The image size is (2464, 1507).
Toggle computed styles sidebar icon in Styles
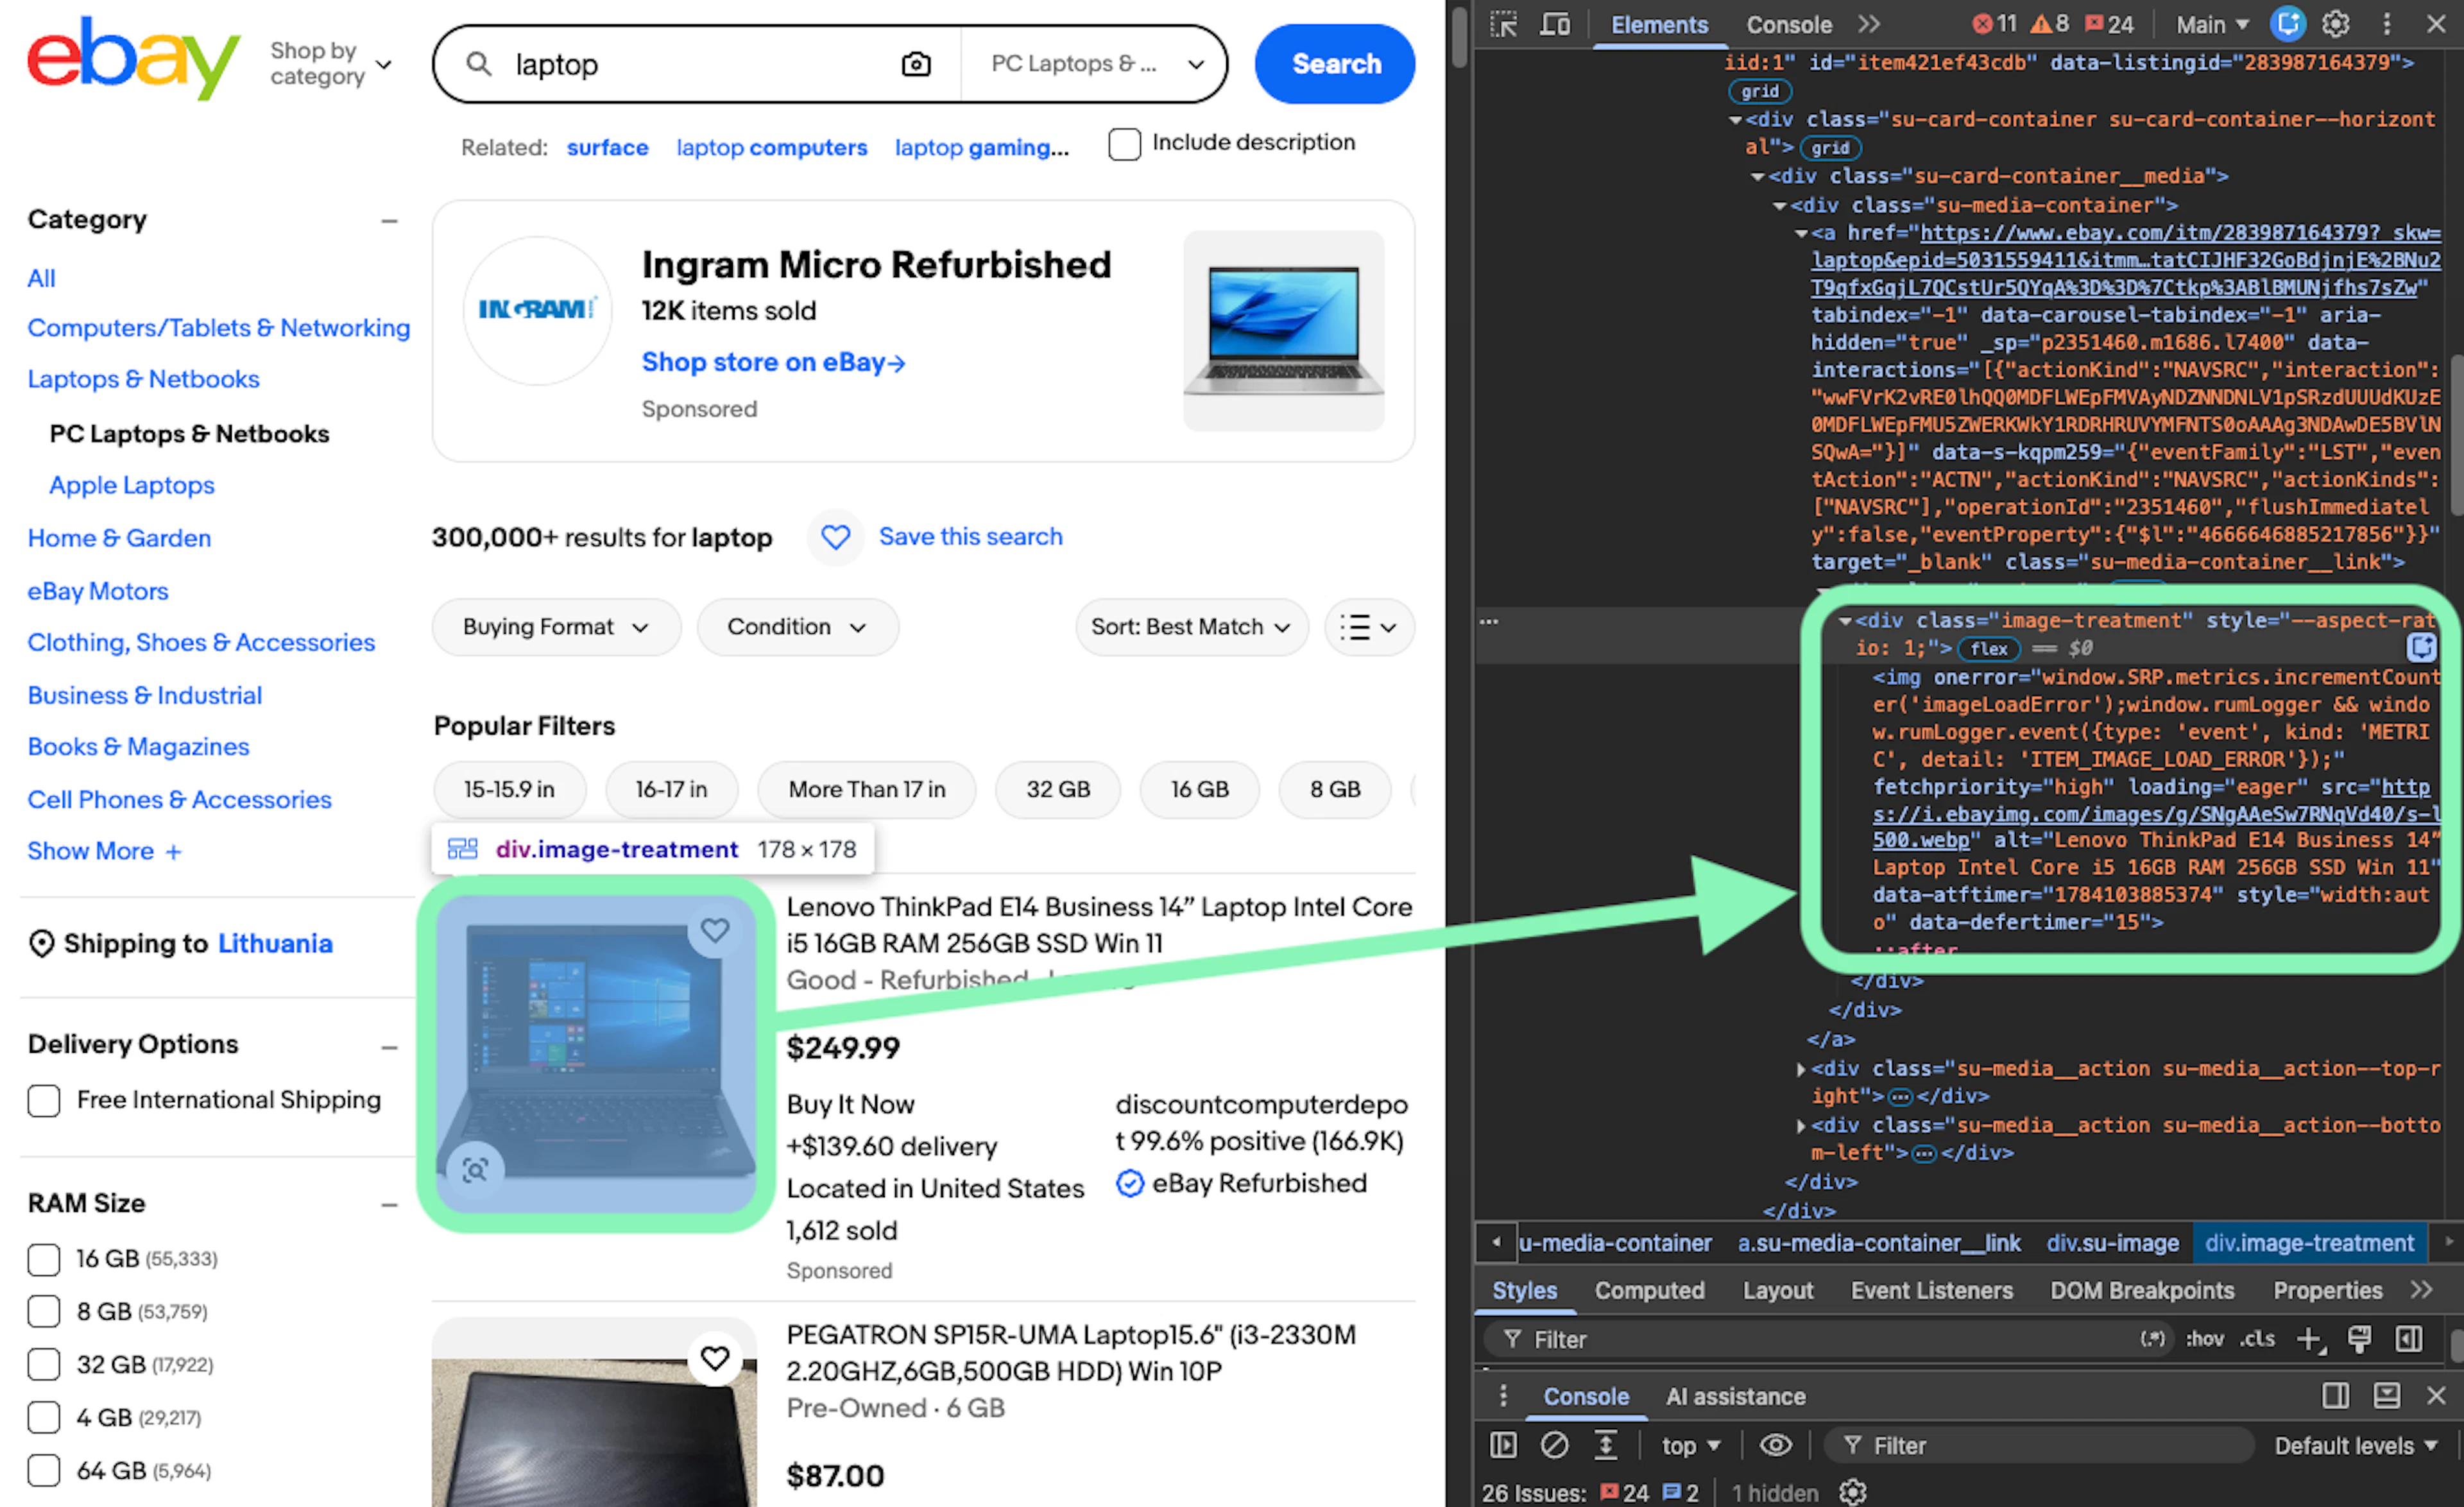[2409, 1339]
